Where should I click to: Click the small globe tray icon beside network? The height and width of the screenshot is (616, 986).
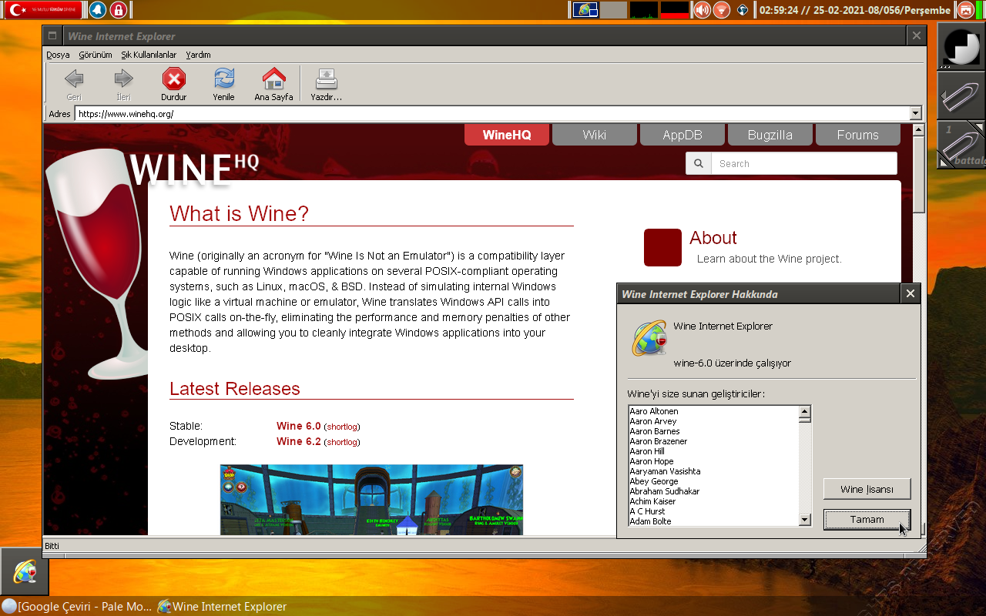tap(743, 10)
